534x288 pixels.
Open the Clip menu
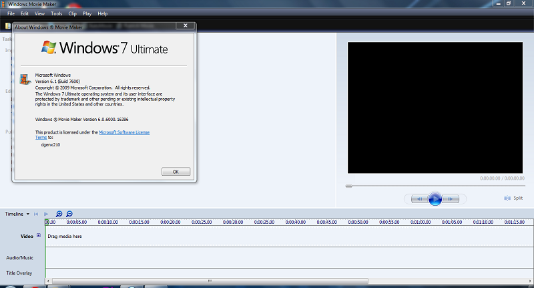point(72,13)
